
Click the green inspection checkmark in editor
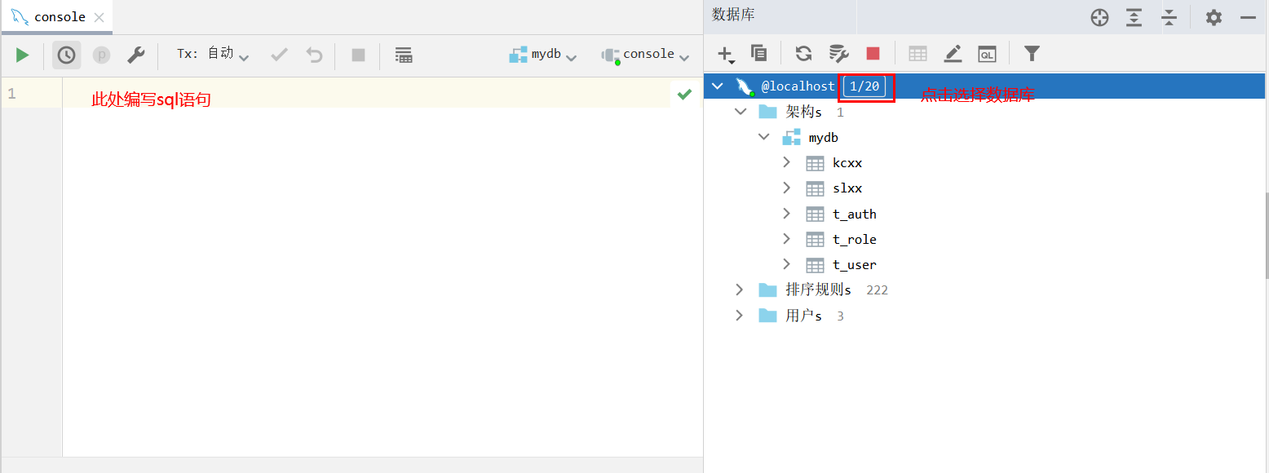pyautogui.click(x=684, y=94)
